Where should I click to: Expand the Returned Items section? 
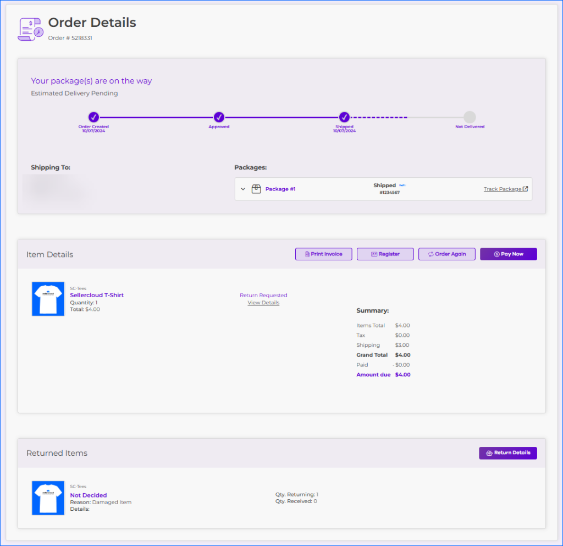pyautogui.click(x=57, y=452)
